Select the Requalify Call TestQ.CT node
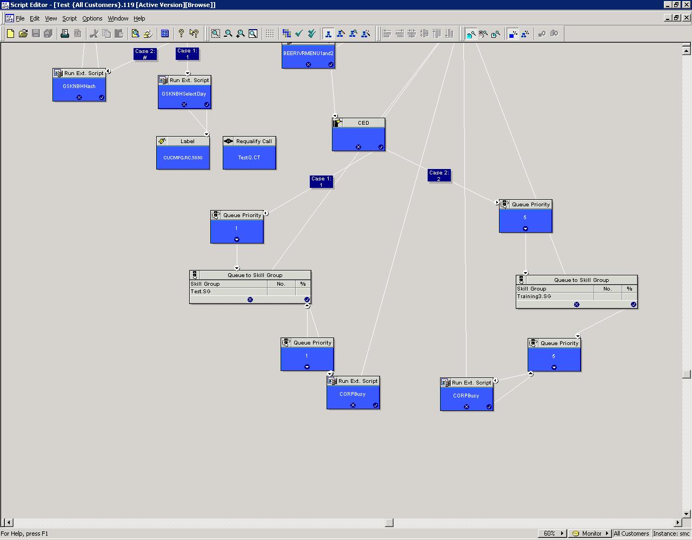This screenshot has height=540, width=692. click(x=249, y=153)
